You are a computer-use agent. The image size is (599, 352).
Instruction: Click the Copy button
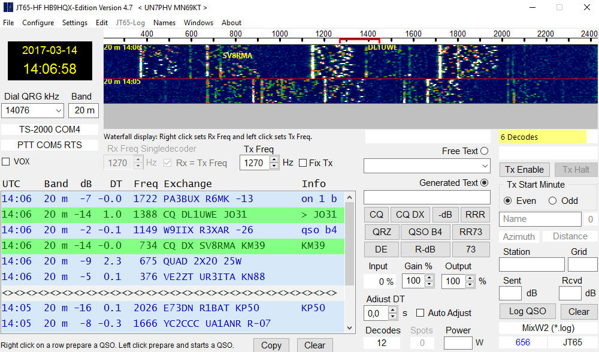pos(271,345)
